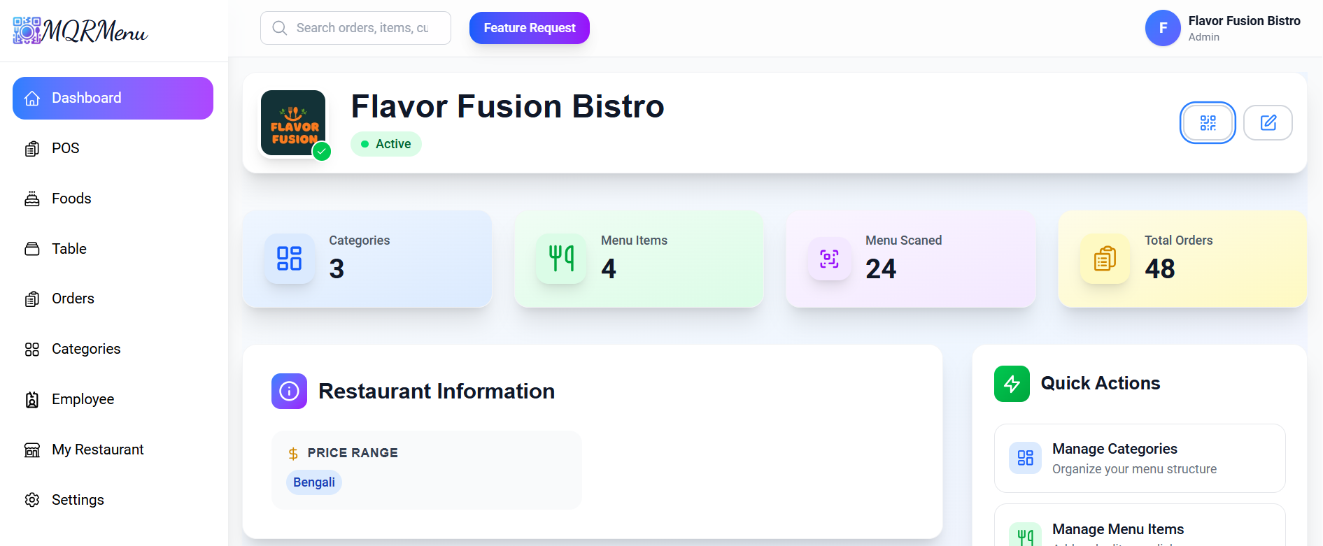Open My Restaurant page
Screen dimensions: 1323x546
click(x=97, y=450)
